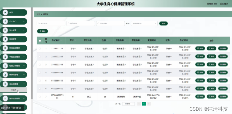The width and height of the screenshot is (232, 114).
Task: Sort by 状态 column arrows
Action: point(171,40)
